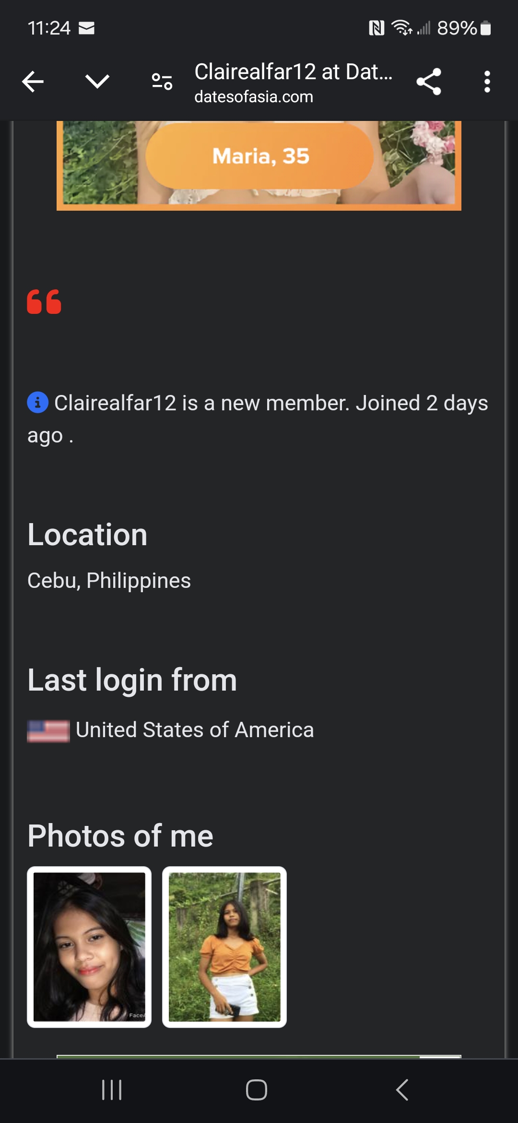This screenshot has width=518, height=1123.
Task: Tap the Clairealfar12 page title
Action: point(293,72)
